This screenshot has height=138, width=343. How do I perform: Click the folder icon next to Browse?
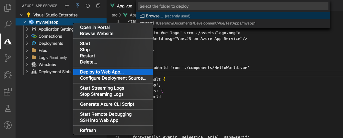[x=142, y=16]
